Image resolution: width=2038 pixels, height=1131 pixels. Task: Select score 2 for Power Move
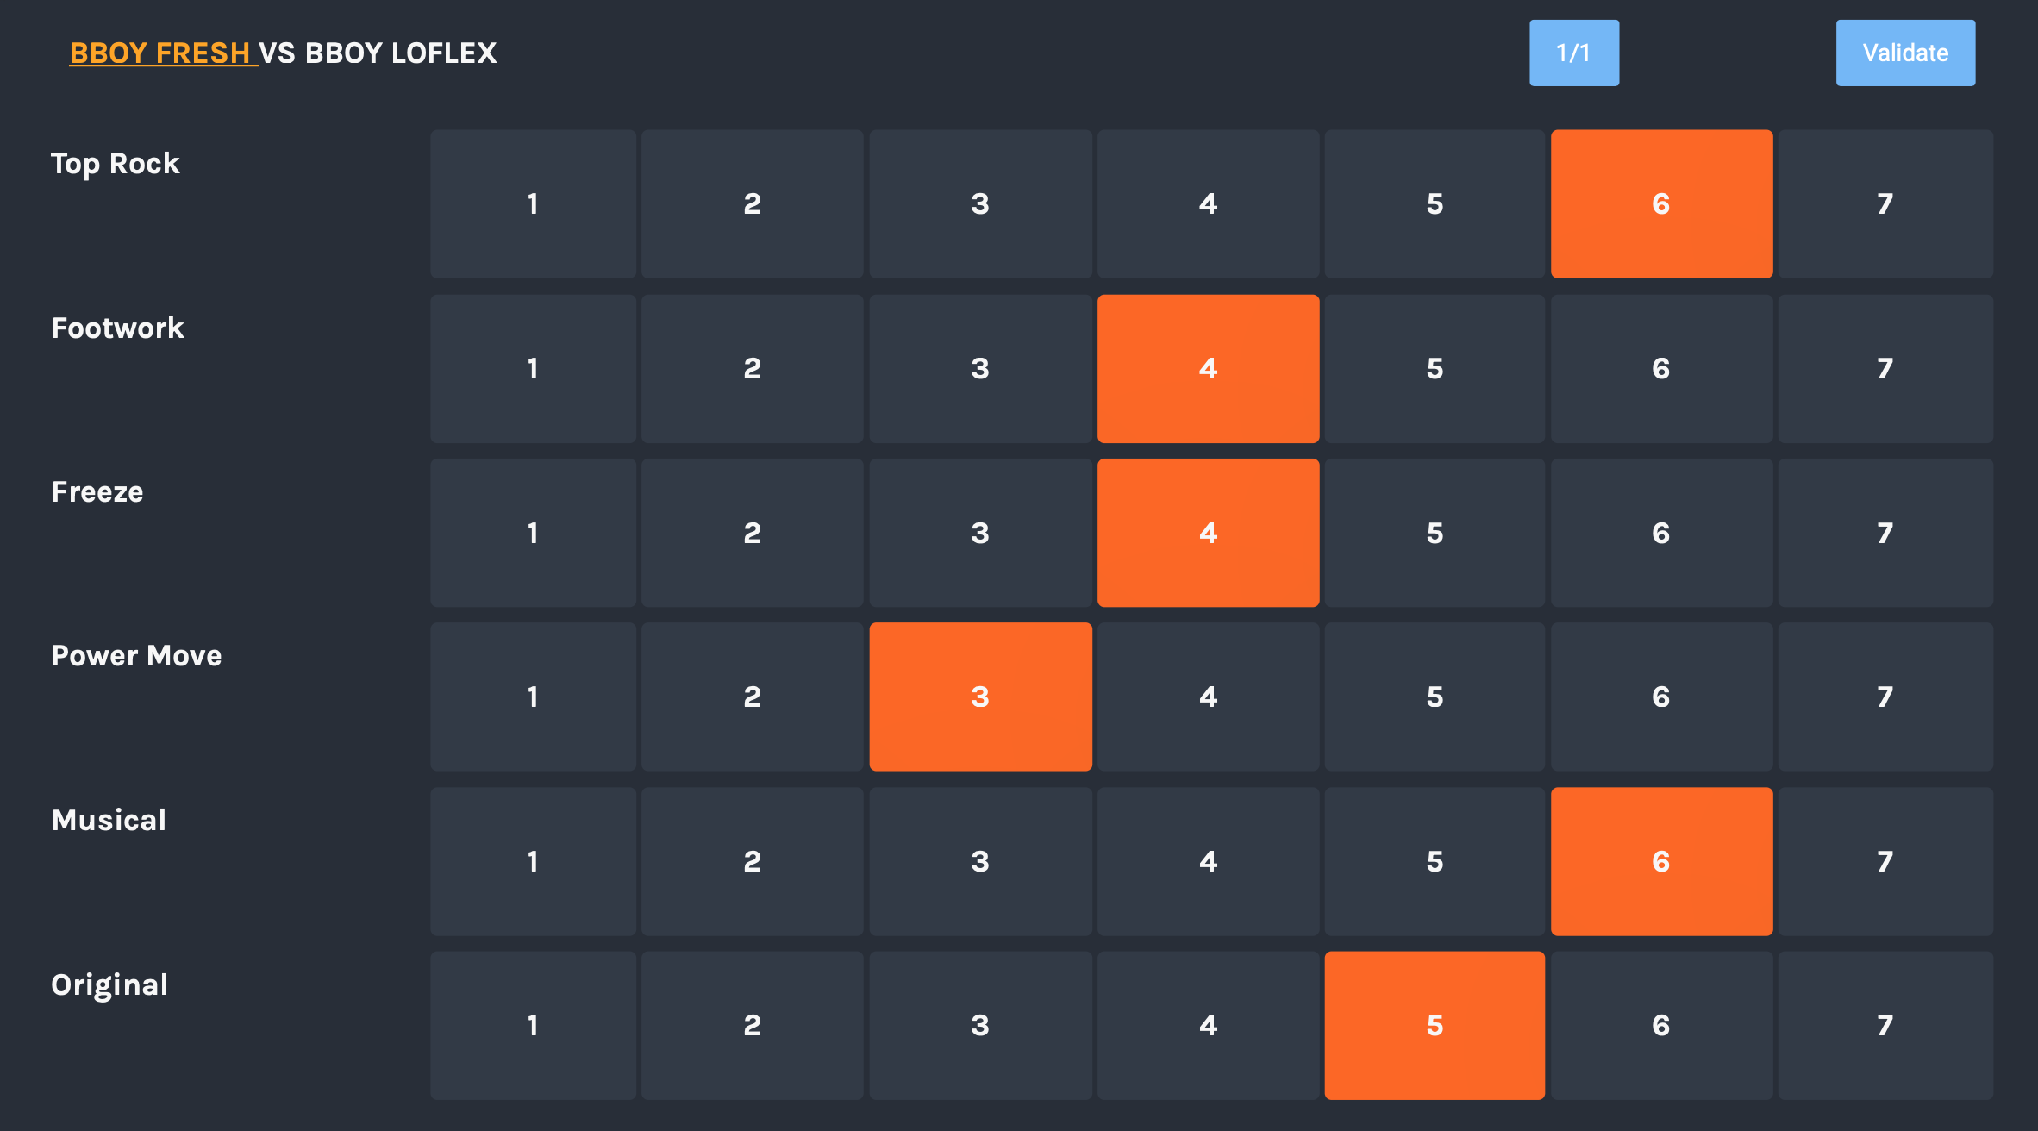pos(752,697)
